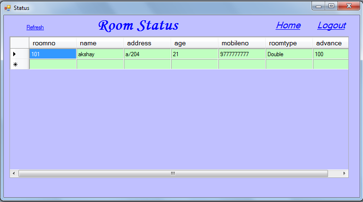This screenshot has height=202, width=363.
Task: Select the mobile number 9777777777 cell
Action: 242,54
